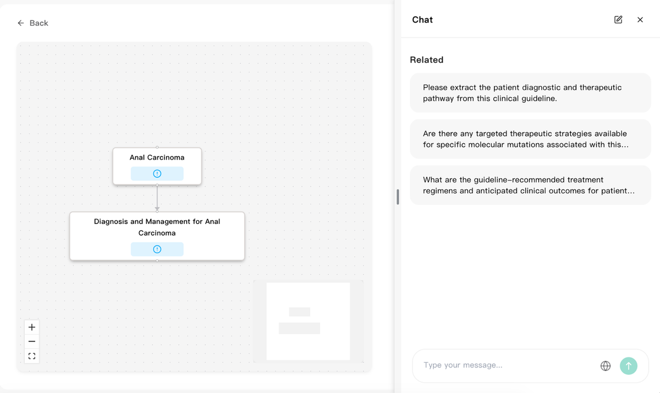This screenshot has width=660, height=393.
Task: Select the guideline-recommended treatment regimens suggestion
Action: click(x=530, y=185)
